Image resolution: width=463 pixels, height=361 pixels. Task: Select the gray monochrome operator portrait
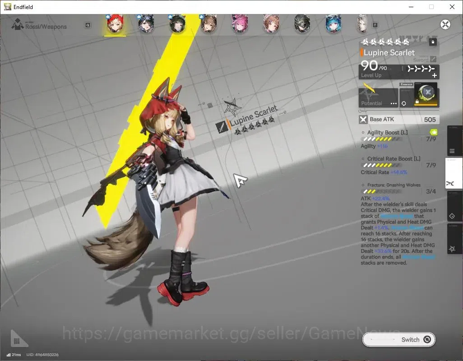pyautogui.click(x=302, y=24)
